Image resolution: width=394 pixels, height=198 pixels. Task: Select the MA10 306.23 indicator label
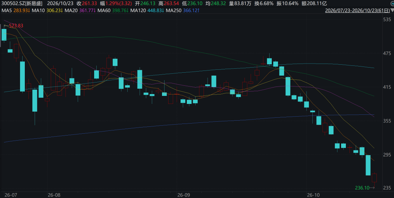pyautogui.click(x=48, y=11)
